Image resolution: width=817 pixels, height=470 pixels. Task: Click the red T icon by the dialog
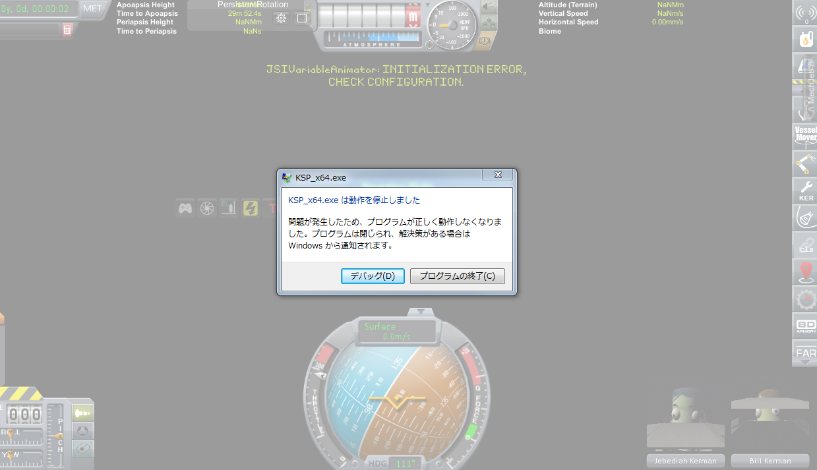coord(270,208)
